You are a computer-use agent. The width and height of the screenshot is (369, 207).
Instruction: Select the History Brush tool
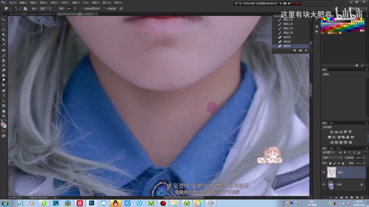click(3, 65)
